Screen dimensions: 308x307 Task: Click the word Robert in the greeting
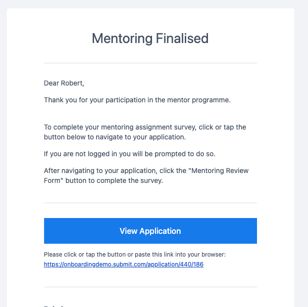coord(71,83)
